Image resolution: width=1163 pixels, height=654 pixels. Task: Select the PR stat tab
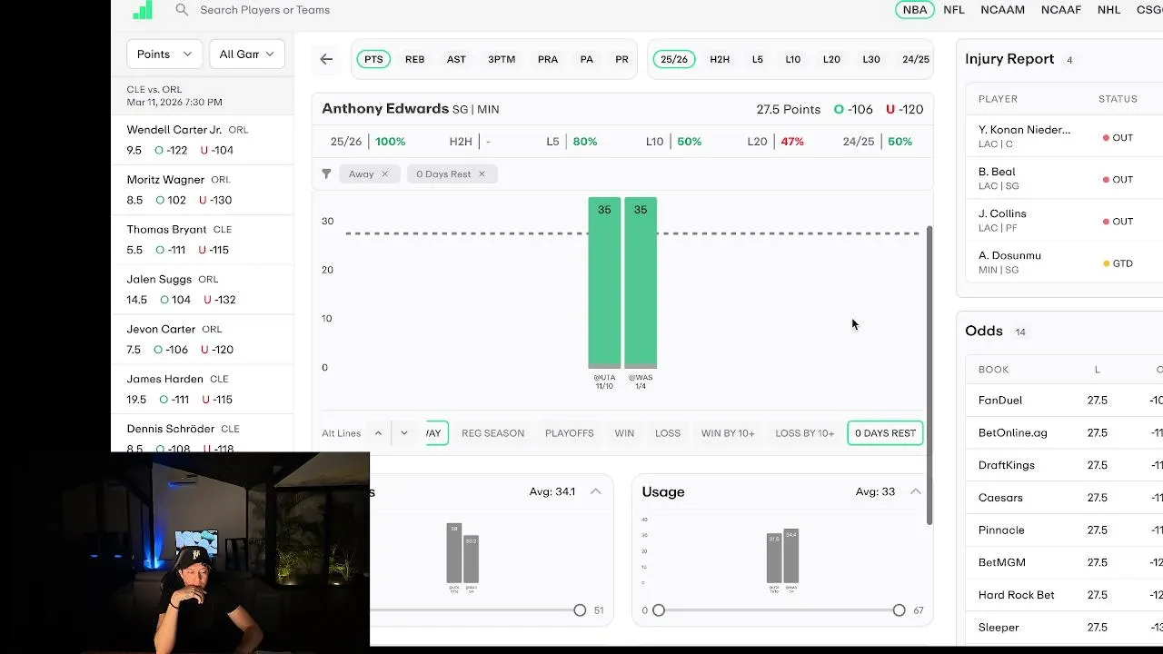621,59
